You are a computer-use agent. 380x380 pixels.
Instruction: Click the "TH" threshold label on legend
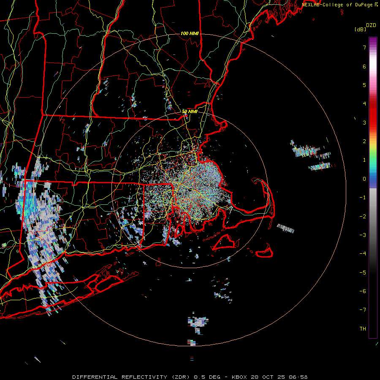[x=363, y=329]
